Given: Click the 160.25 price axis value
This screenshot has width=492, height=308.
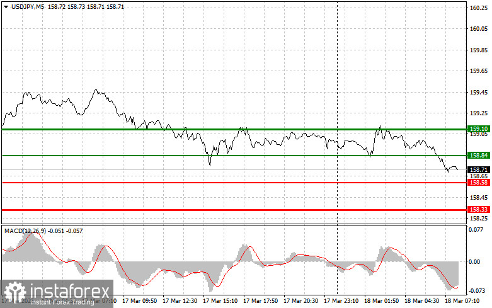Looking at the screenshot, I should [x=479, y=8].
